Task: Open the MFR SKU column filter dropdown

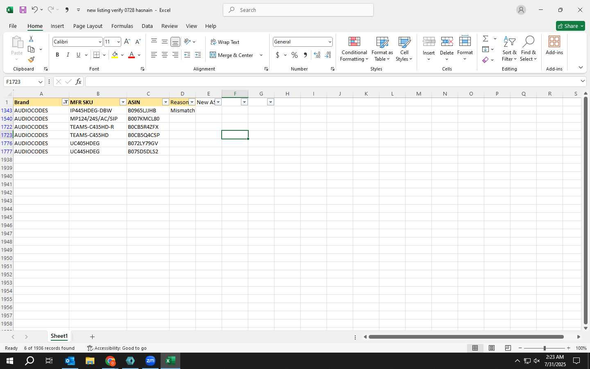Action: (x=123, y=102)
